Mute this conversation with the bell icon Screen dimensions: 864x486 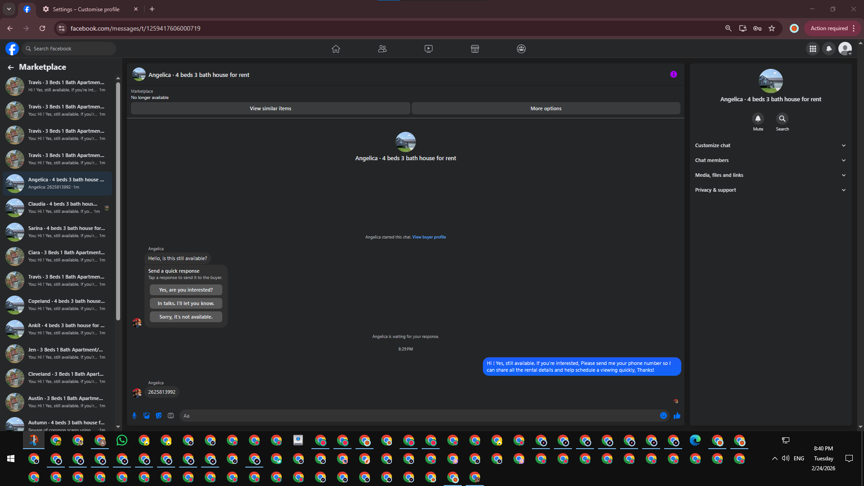(758, 119)
